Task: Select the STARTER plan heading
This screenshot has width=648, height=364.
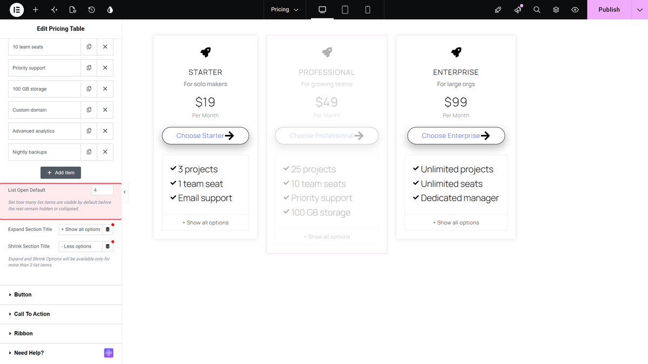Action: [205, 72]
